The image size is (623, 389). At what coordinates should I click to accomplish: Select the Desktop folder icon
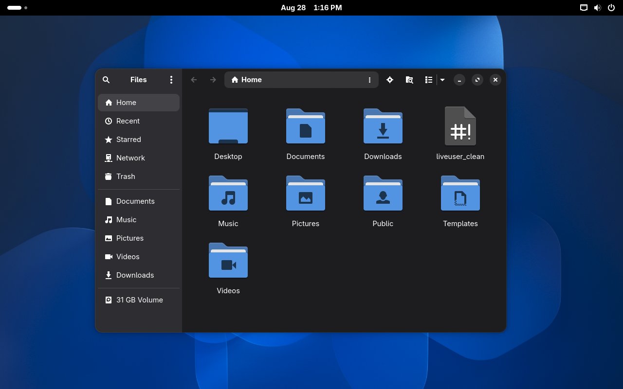click(x=228, y=126)
